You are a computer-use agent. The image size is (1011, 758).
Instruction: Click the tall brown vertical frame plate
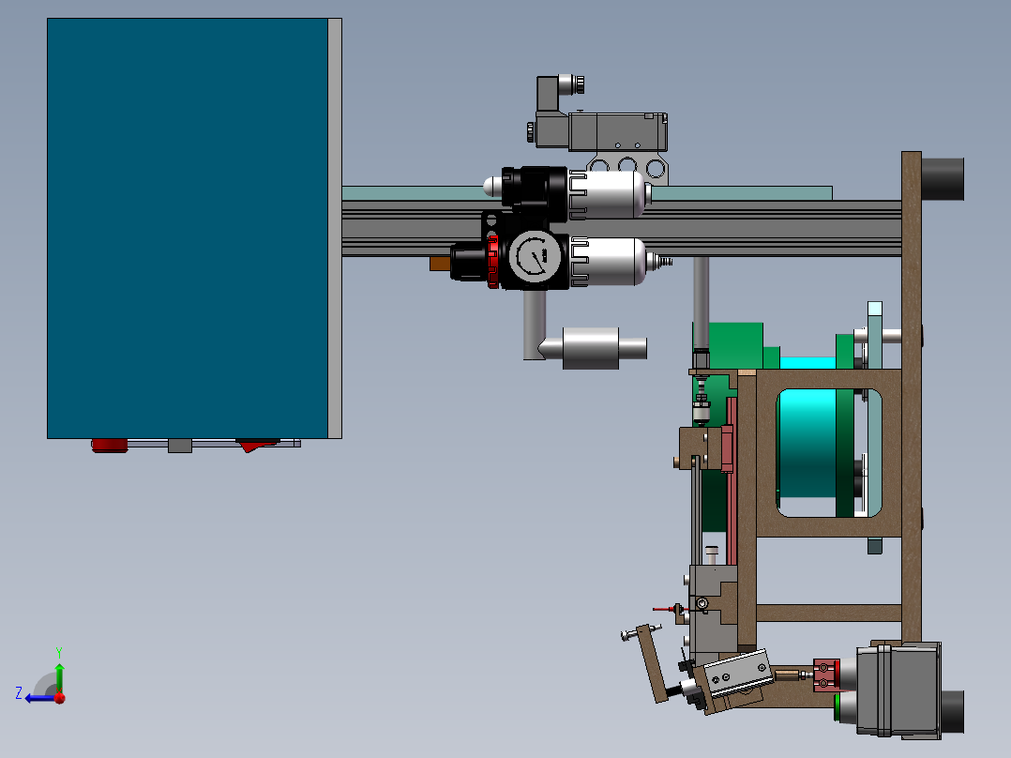911,397
